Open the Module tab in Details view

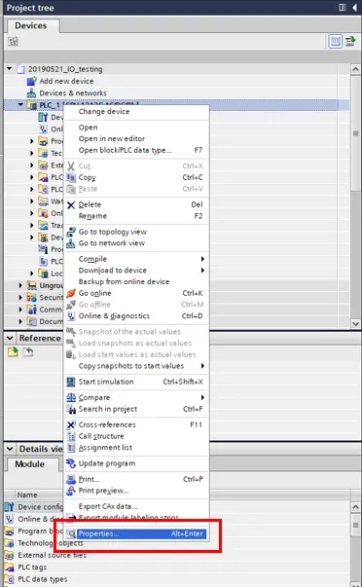[x=30, y=464]
